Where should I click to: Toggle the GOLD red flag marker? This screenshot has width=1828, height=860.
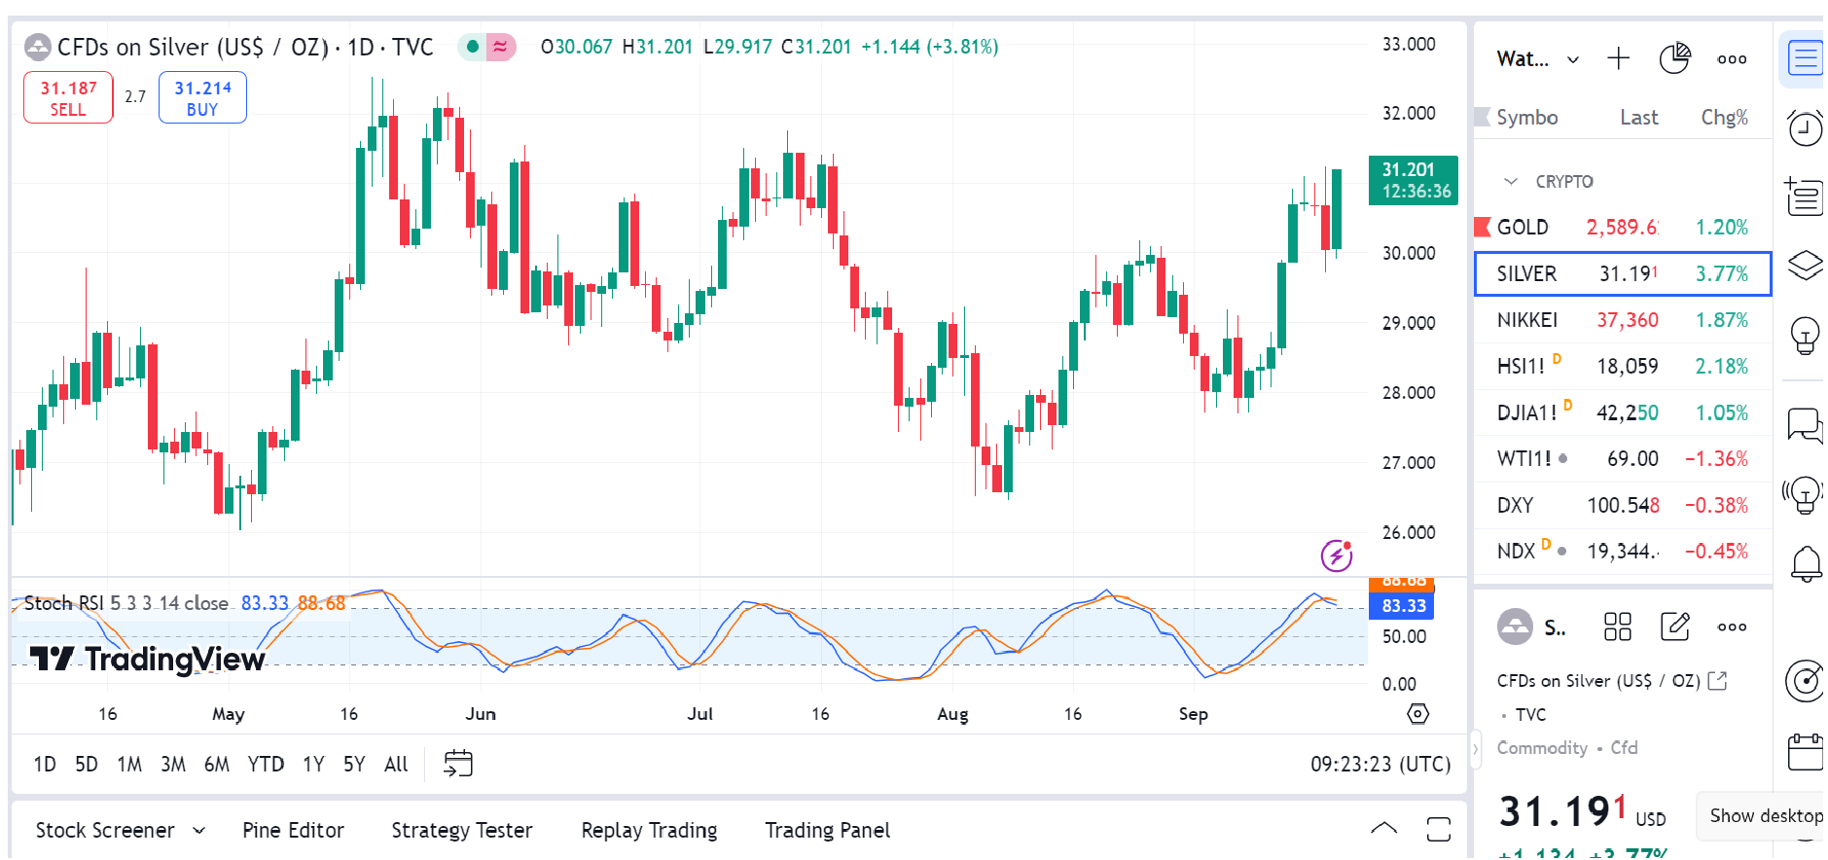coord(1483,227)
